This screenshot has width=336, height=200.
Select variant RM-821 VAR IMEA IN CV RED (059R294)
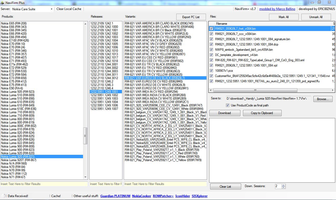click(165, 92)
